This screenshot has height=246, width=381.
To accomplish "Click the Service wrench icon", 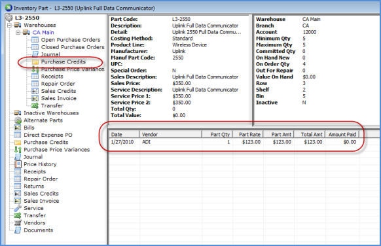I will coord(18,208).
